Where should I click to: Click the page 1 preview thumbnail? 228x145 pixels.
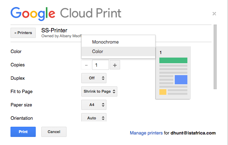tap(173, 73)
